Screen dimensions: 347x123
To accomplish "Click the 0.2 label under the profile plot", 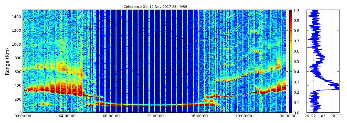I will tap(314, 116).
